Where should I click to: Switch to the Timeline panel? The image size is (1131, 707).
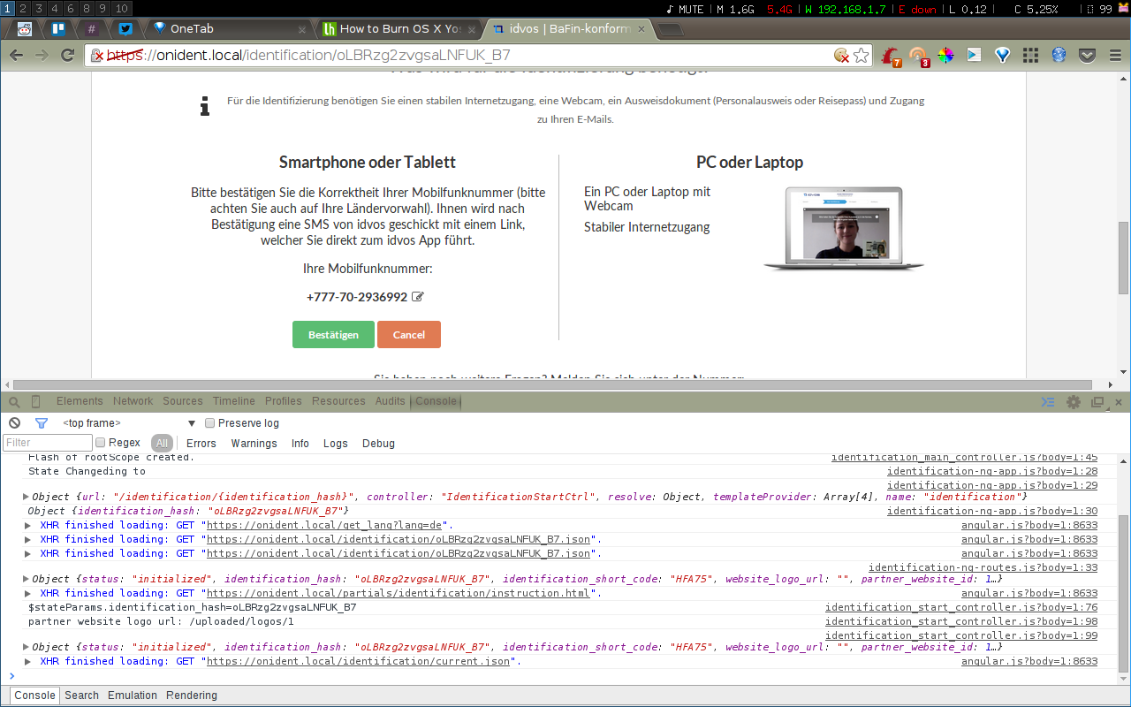(x=234, y=401)
